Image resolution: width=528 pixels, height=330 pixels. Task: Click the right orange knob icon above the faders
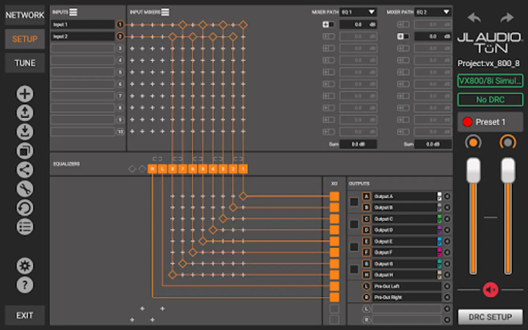coord(508,142)
